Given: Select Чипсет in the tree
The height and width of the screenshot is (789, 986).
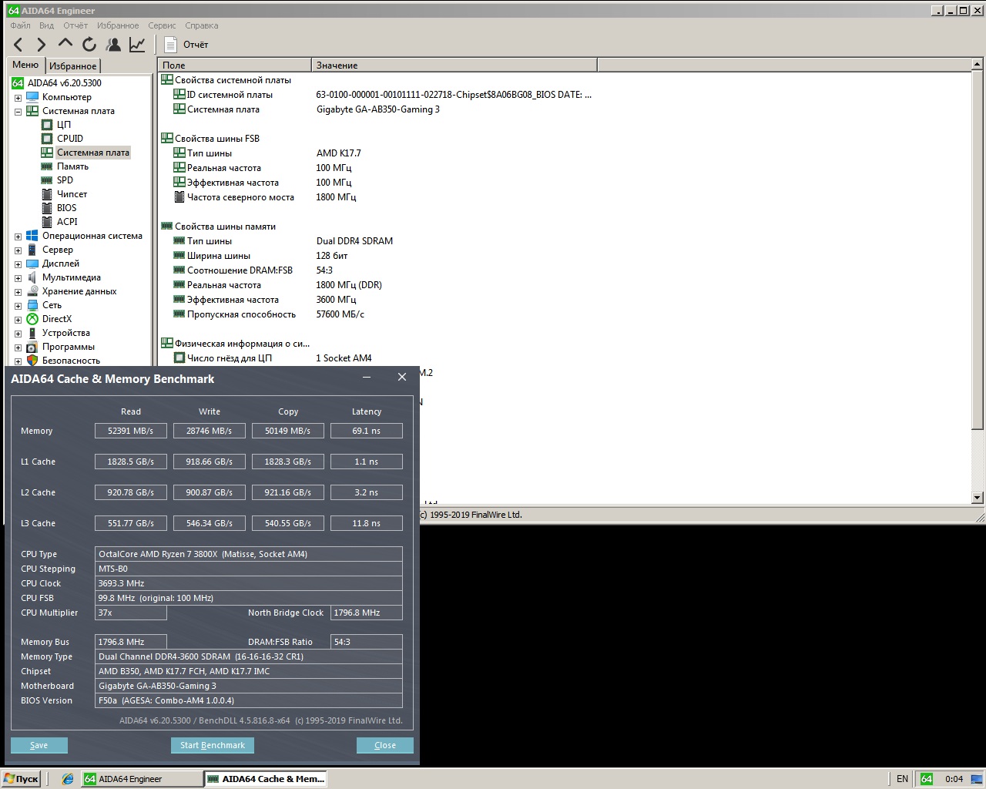Looking at the screenshot, I should (x=72, y=194).
